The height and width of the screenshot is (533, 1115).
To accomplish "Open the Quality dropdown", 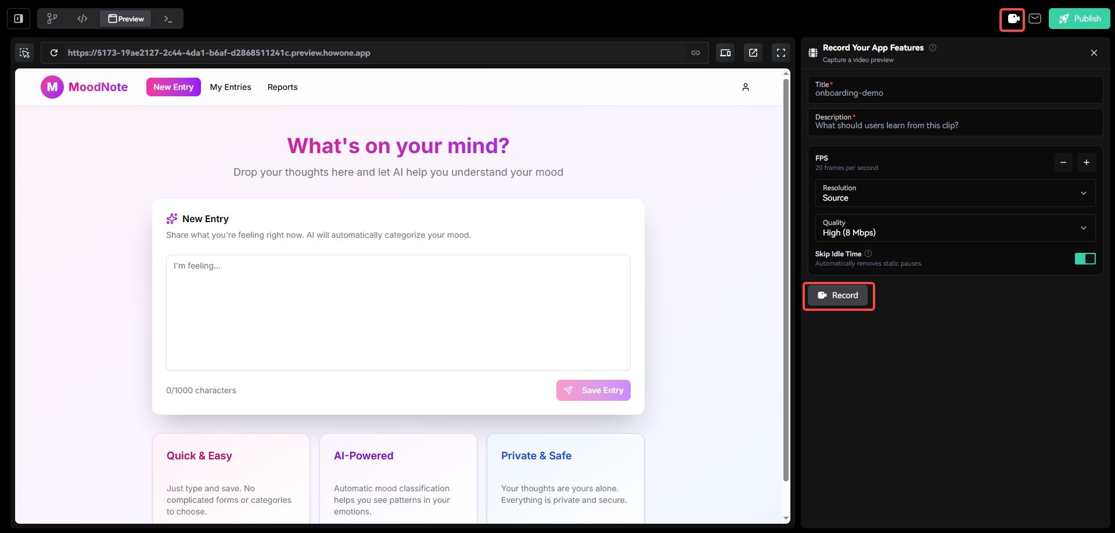I will (955, 228).
